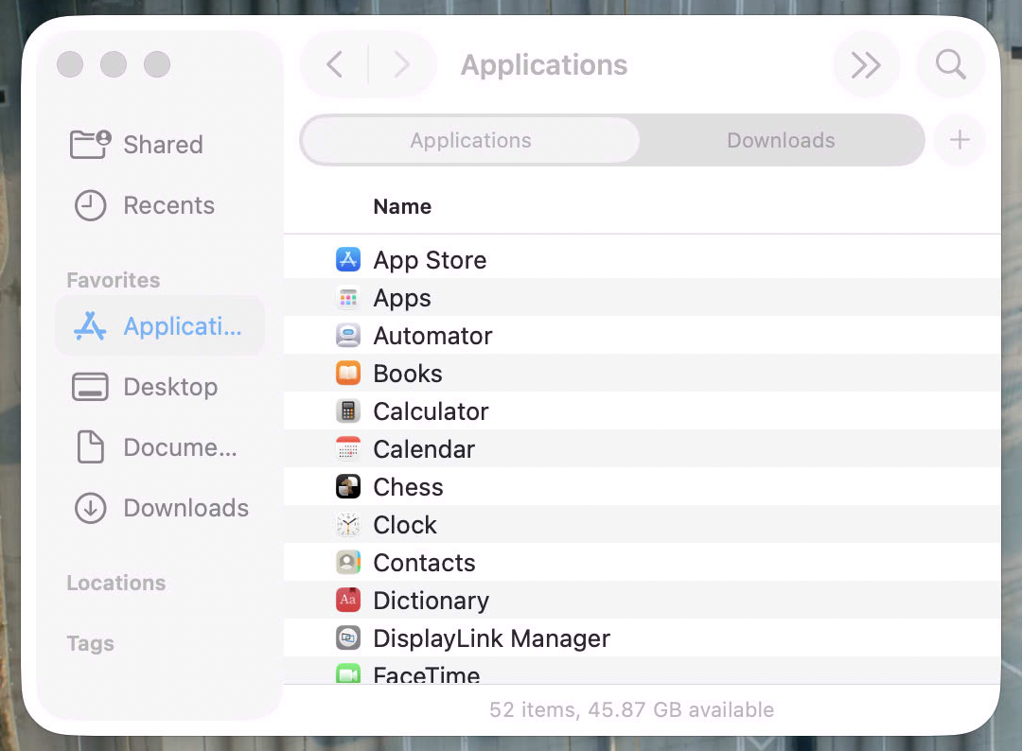Expand the Favorites section header

point(114,280)
